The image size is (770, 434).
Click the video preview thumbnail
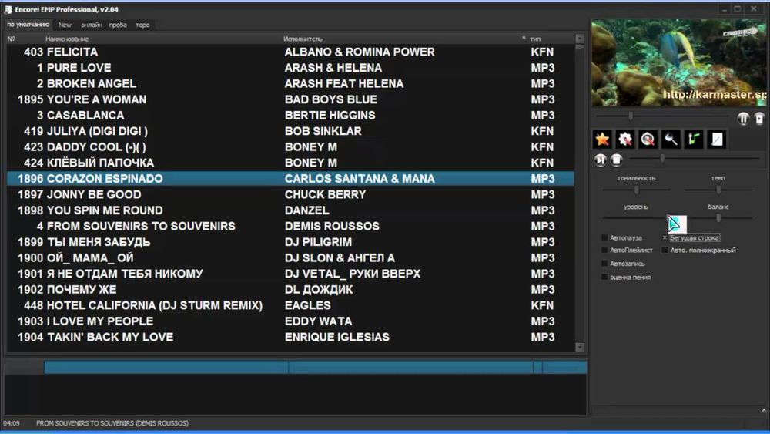click(x=678, y=63)
